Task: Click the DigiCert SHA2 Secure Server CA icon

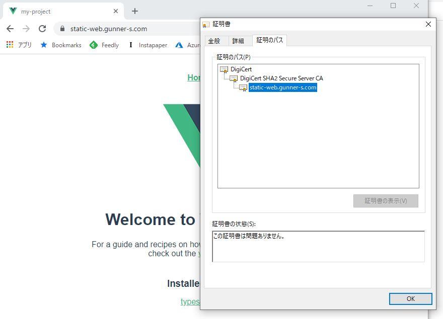Action: tap(234, 78)
